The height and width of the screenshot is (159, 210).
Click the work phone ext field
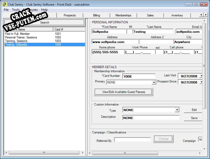pyautogui.click(x=159, y=52)
